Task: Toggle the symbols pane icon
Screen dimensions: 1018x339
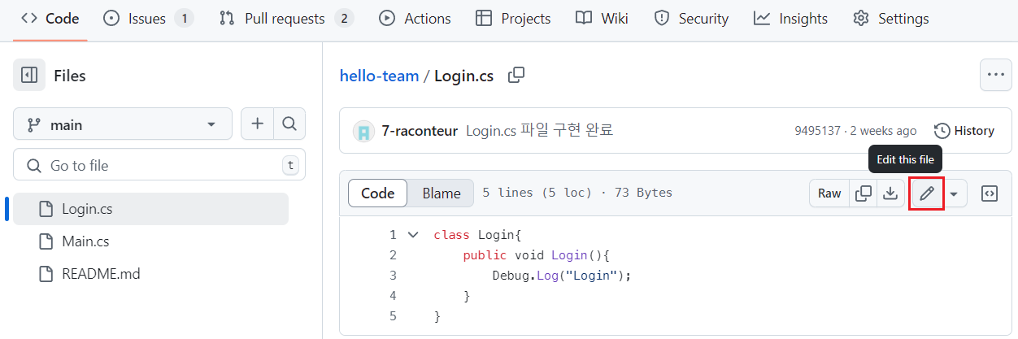Action: click(990, 193)
